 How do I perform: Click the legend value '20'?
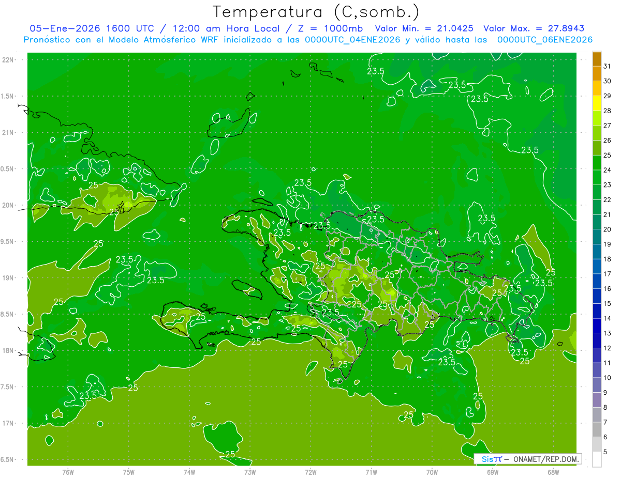[x=608, y=229]
